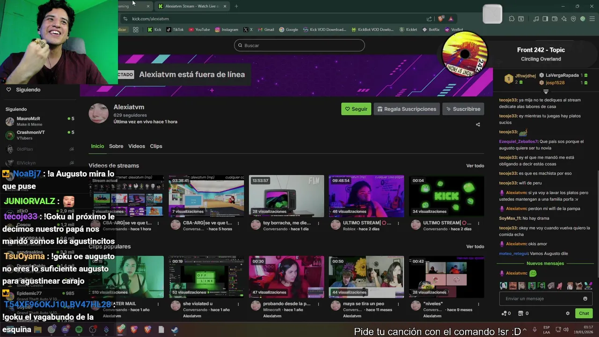Image resolution: width=599 pixels, height=337 pixels.
Task: Open the 13:53:57 'toy borracha' video thumbnail
Action: coord(286,196)
